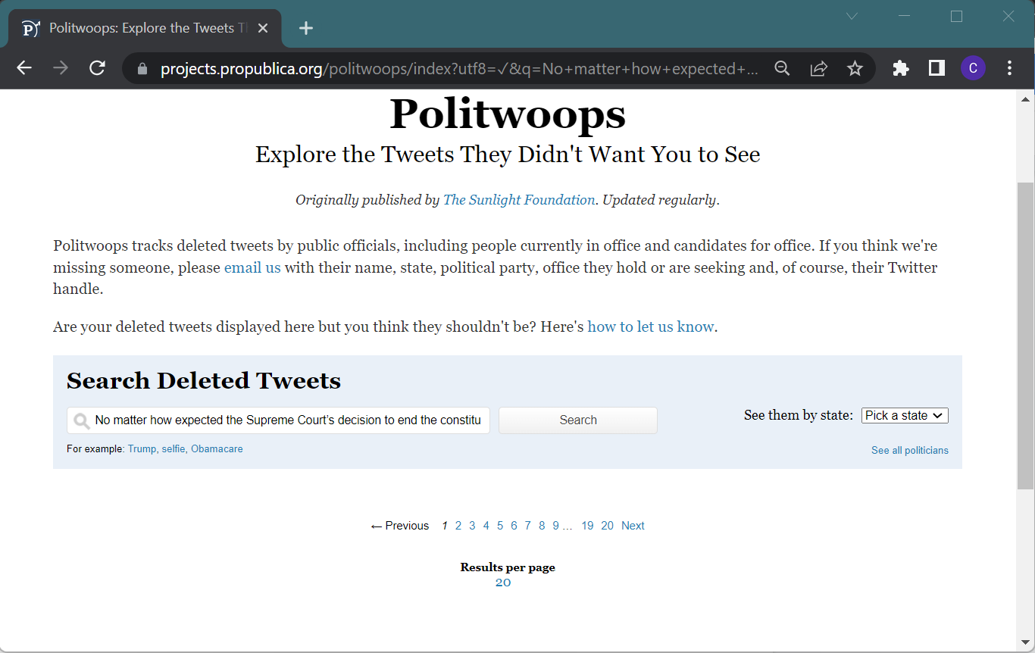Bookmark this page with the star icon
The height and width of the screenshot is (653, 1035).
855,69
